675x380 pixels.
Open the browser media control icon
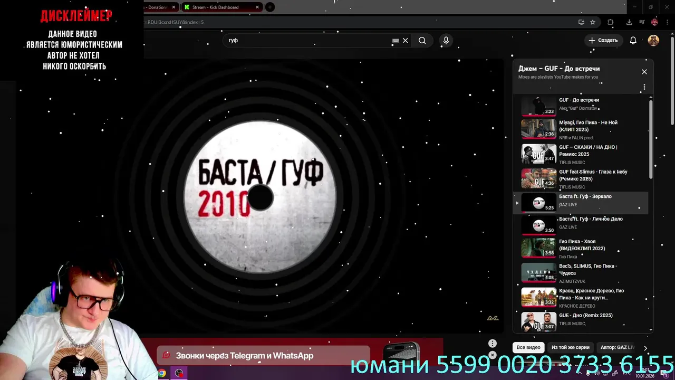pos(642,22)
